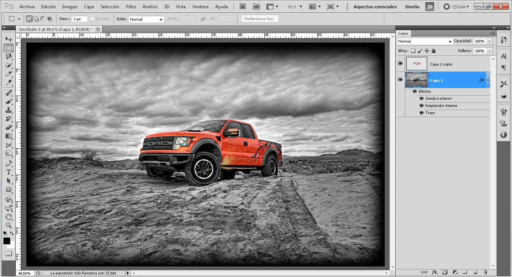Screen dimensions: 512x277
Task: Open the Capa menu
Action: click(x=89, y=7)
